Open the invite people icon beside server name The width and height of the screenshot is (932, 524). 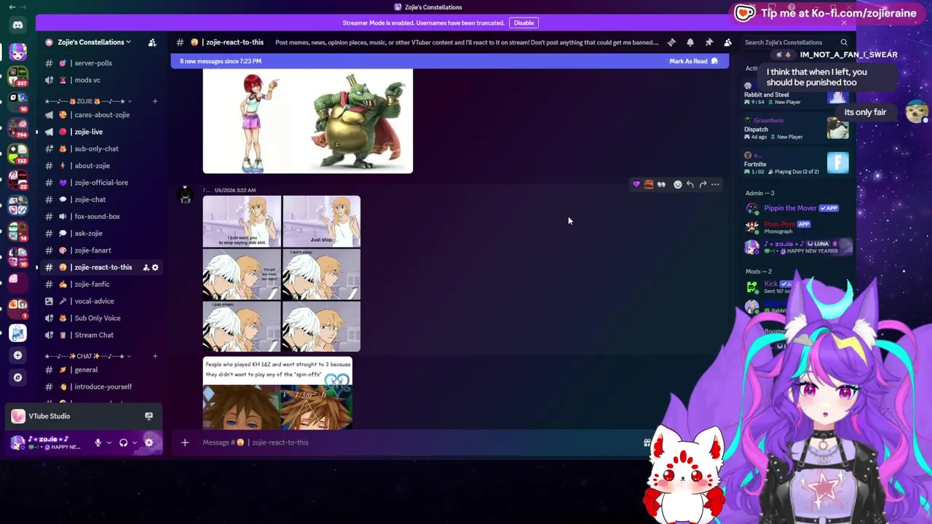[x=152, y=42]
